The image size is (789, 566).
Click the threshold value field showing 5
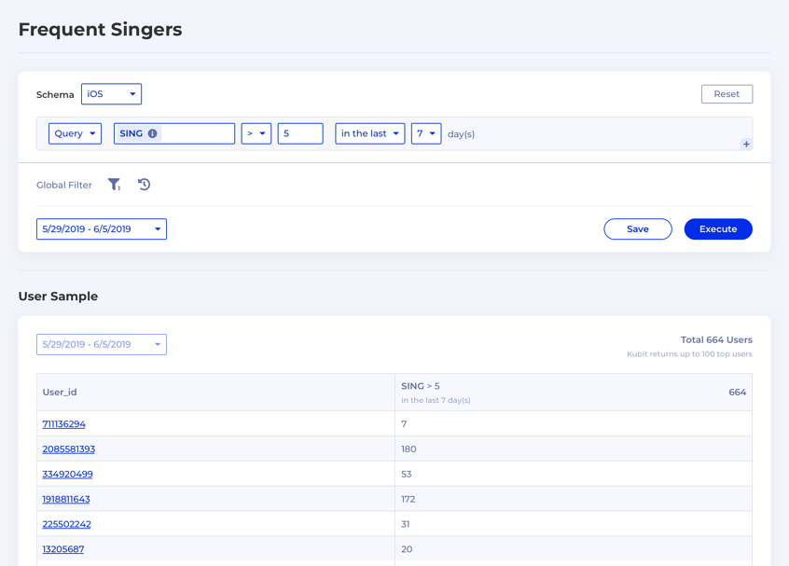300,133
